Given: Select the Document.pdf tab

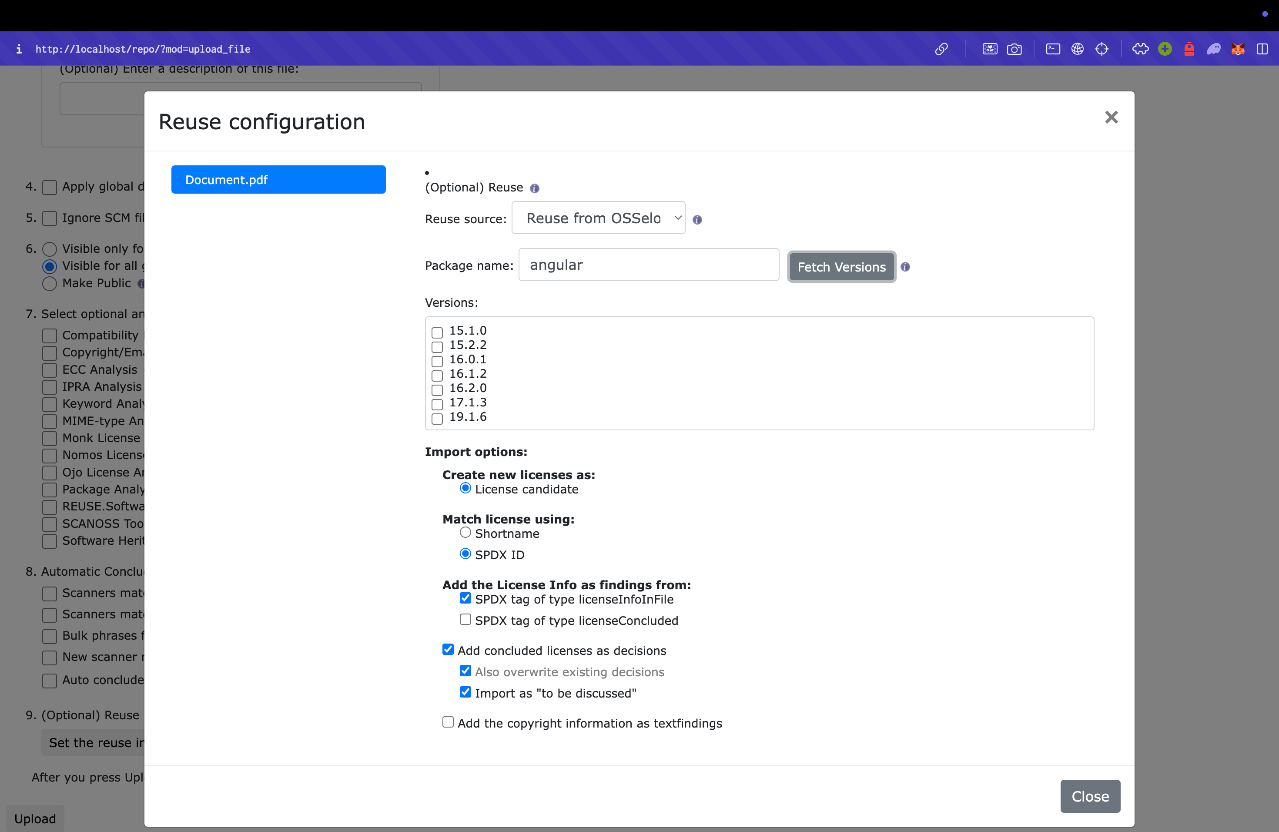Looking at the screenshot, I should [x=278, y=180].
